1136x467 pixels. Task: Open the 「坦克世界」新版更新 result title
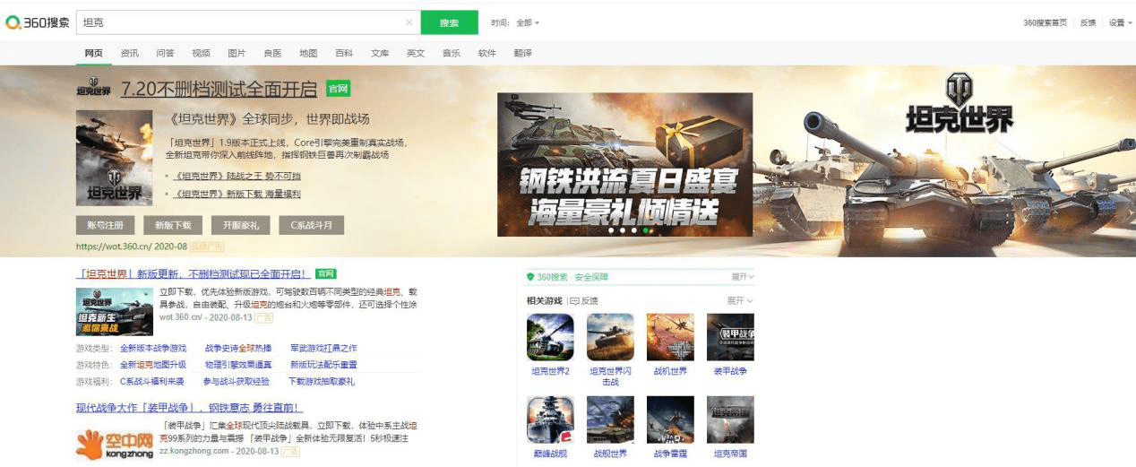[194, 273]
